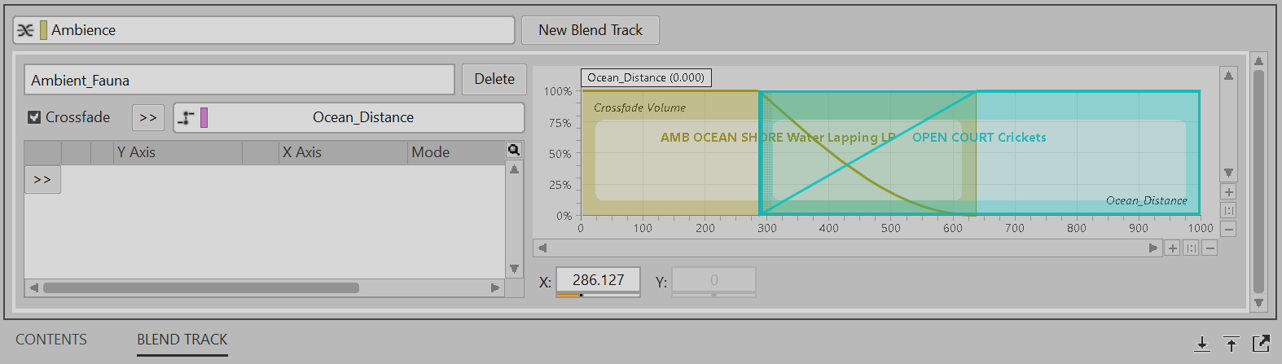Click the vertical zoom in plus icon
The height and width of the screenshot is (364, 1282).
coord(1228,192)
